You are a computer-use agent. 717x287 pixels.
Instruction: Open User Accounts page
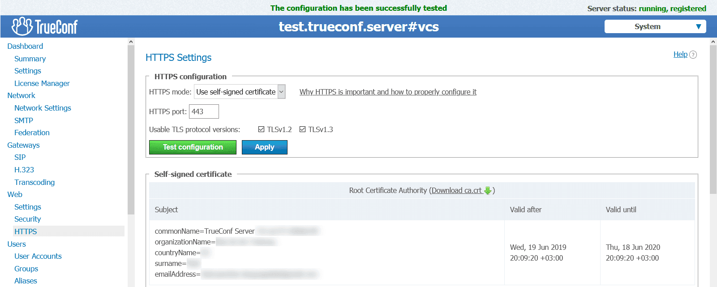click(38, 256)
